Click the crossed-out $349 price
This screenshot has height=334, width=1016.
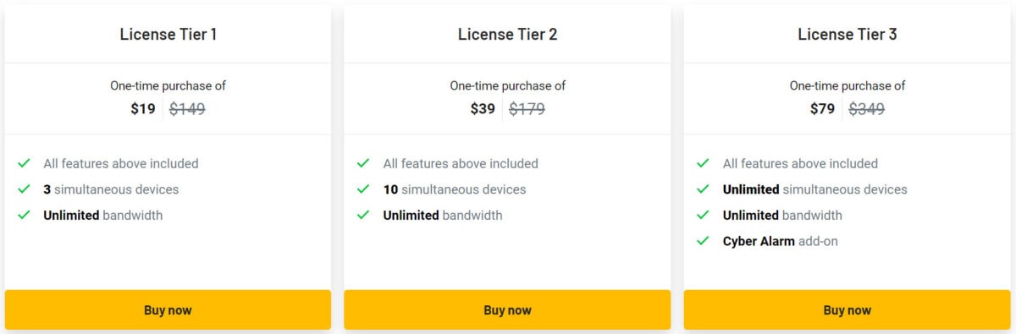click(x=867, y=109)
